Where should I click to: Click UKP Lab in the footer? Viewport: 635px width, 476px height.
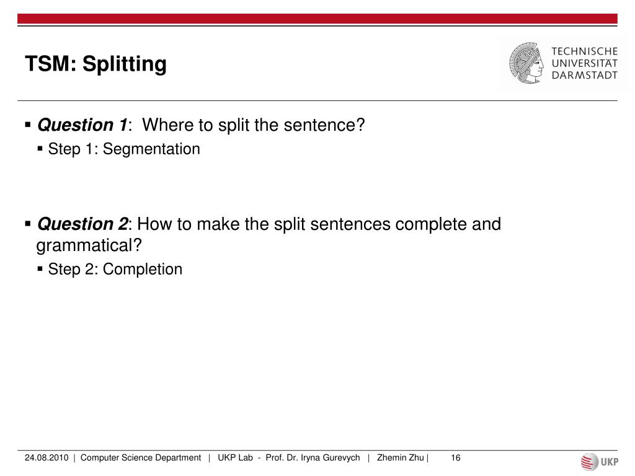tap(235, 458)
